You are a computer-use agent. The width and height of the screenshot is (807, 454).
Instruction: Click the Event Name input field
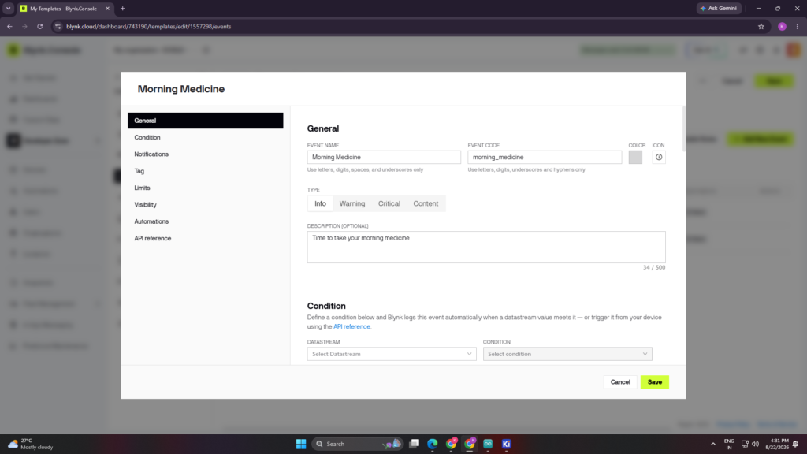tap(384, 157)
